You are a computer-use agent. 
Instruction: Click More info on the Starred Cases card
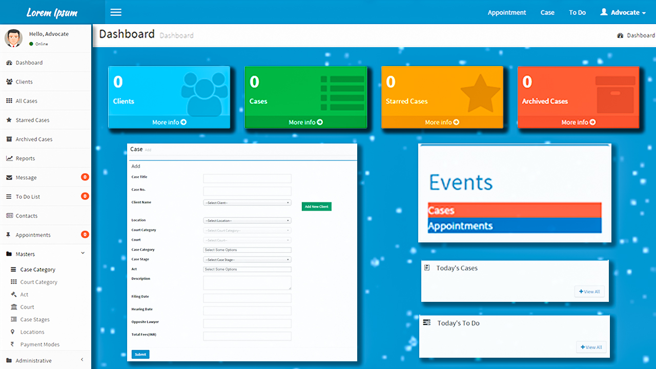click(442, 122)
